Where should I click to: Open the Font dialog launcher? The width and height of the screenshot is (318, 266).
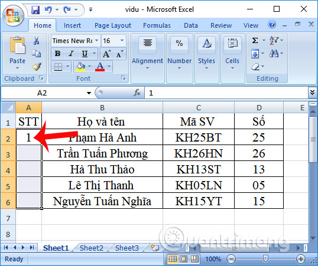[x=123, y=78]
